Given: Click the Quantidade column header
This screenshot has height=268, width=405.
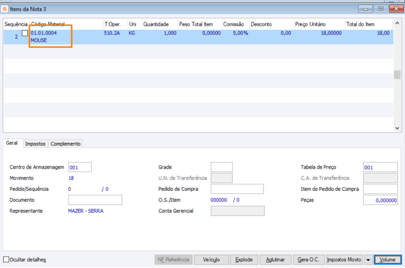Looking at the screenshot, I should 160,24.
